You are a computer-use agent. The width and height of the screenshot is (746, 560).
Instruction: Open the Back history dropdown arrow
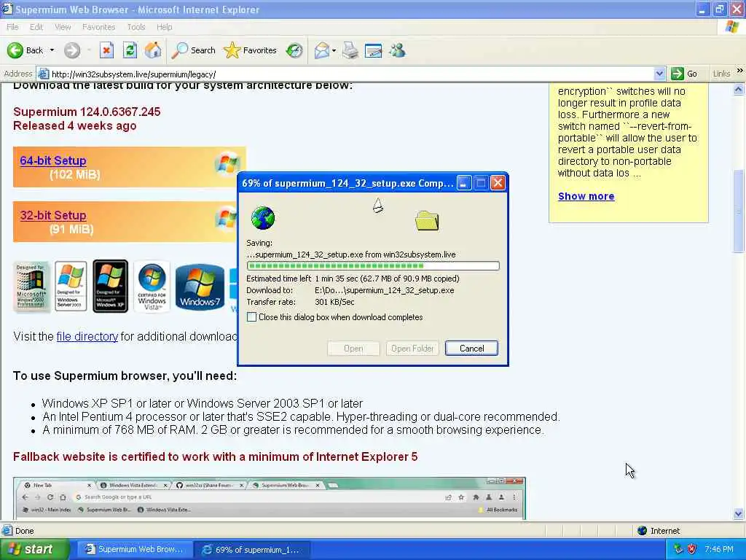coord(52,50)
